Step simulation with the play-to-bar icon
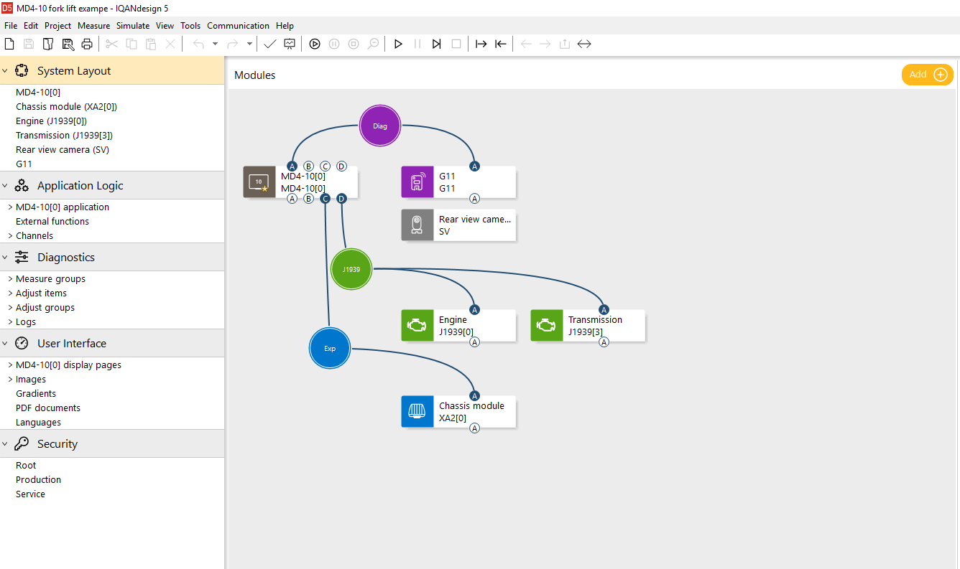Image resolution: width=960 pixels, height=569 pixels. (x=436, y=44)
